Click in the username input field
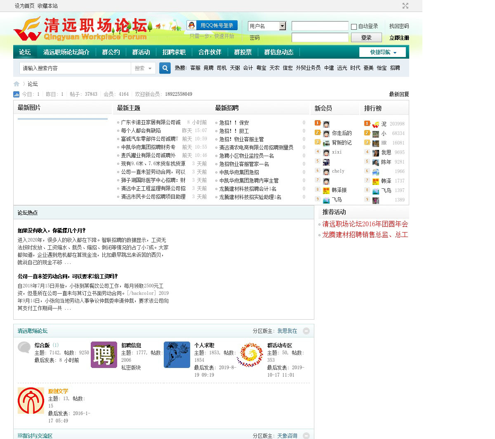 click(x=320, y=26)
